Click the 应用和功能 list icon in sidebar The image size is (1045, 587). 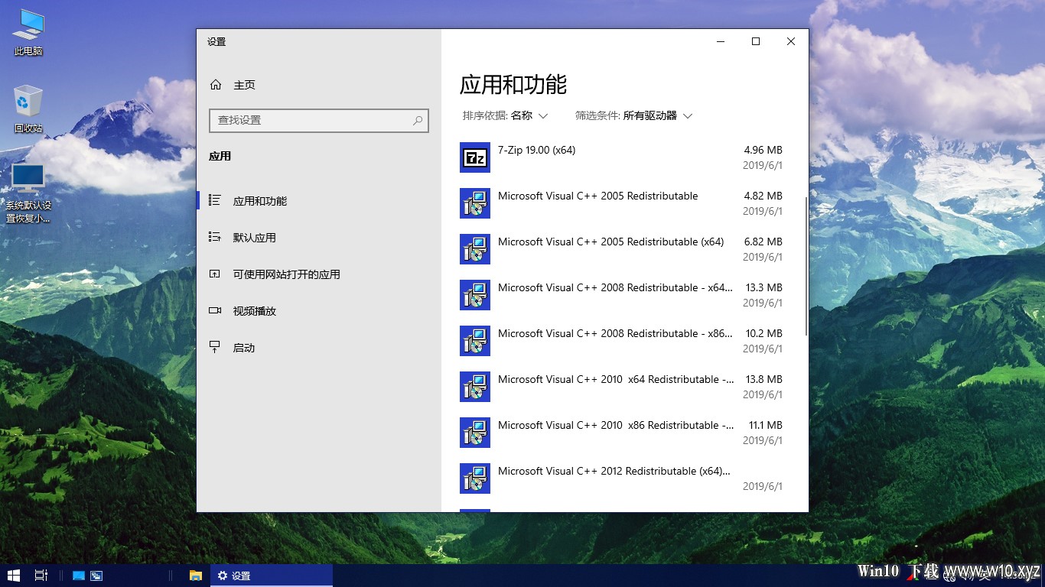point(215,200)
